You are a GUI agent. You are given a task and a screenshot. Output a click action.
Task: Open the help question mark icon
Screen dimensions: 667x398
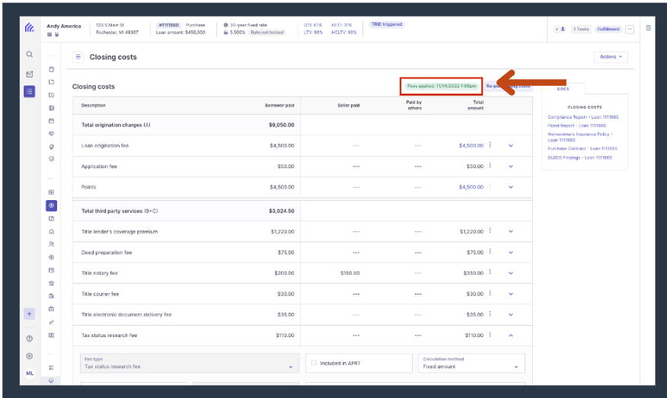(30, 339)
